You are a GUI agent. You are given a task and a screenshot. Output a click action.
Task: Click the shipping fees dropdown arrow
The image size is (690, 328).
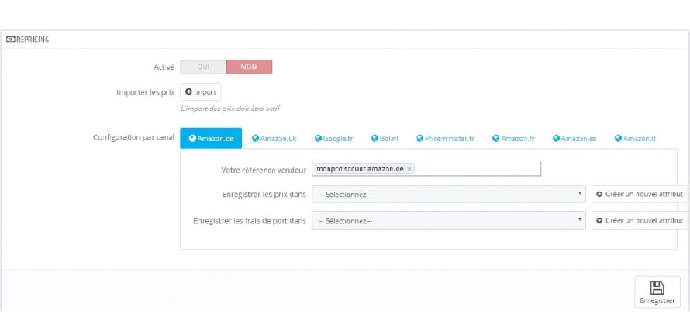point(580,220)
